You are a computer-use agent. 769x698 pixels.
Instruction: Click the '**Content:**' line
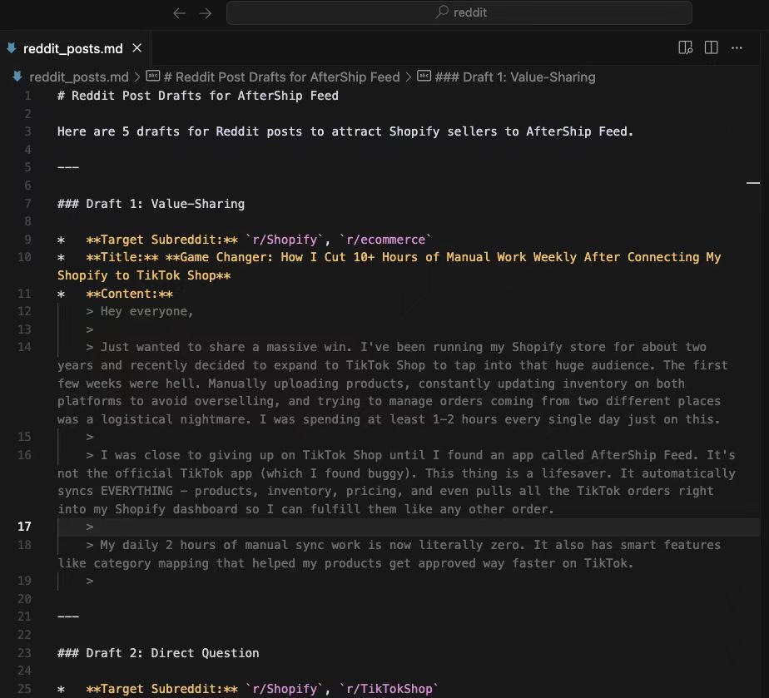click(x=130, y=294)
